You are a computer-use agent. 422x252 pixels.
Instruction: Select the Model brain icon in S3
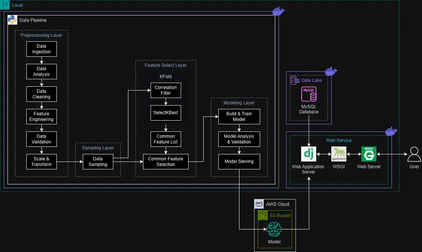point(274,229)
